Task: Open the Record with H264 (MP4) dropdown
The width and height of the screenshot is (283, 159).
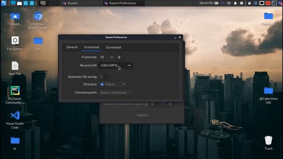Action: [x=116, y=65]
